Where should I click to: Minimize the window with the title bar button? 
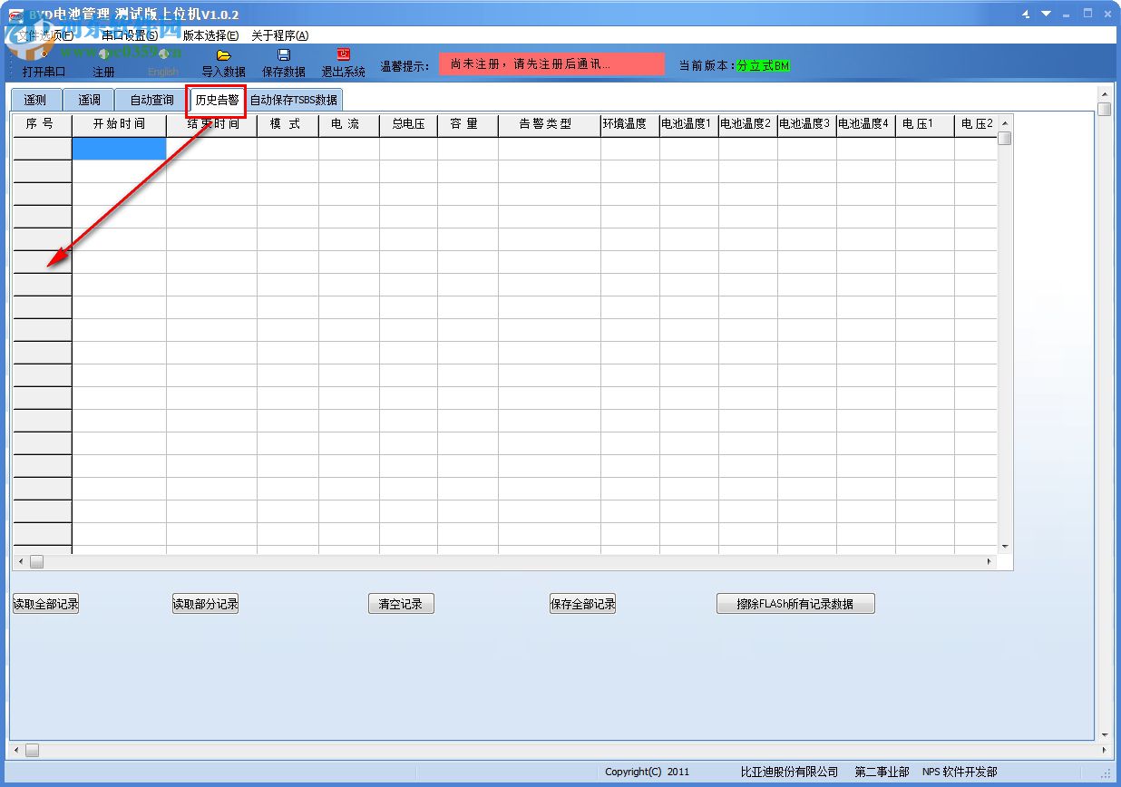(1067, 15)
